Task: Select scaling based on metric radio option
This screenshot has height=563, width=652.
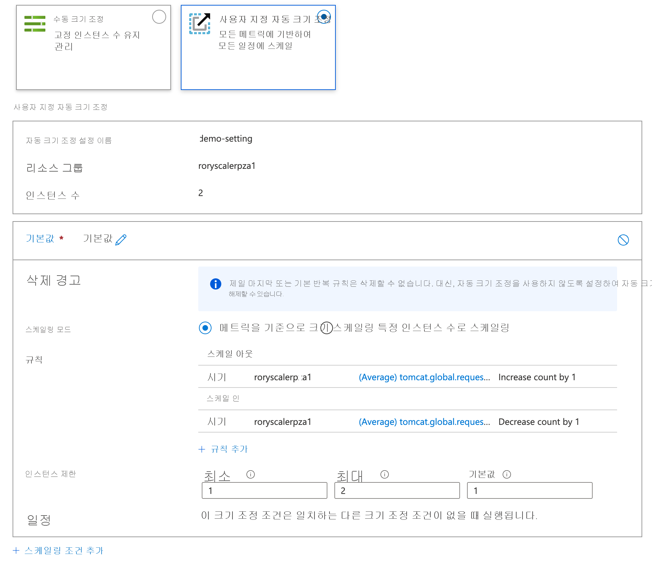Action: click(x=205, y=328)
